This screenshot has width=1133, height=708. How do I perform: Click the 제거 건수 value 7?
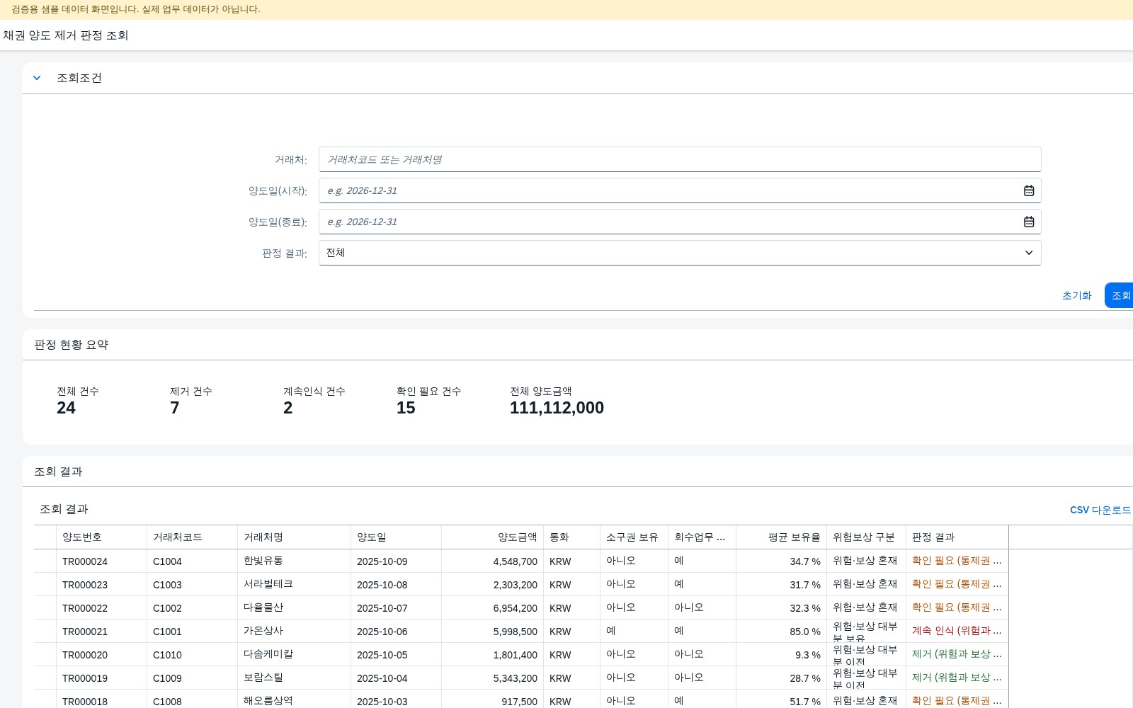pos(175,408)
